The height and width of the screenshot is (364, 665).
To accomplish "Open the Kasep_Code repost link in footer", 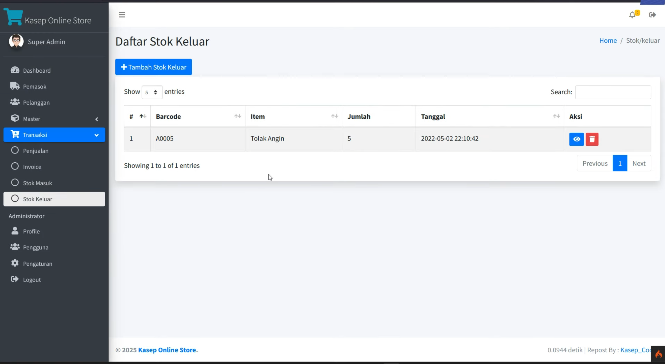I will (x=636, y=350).
